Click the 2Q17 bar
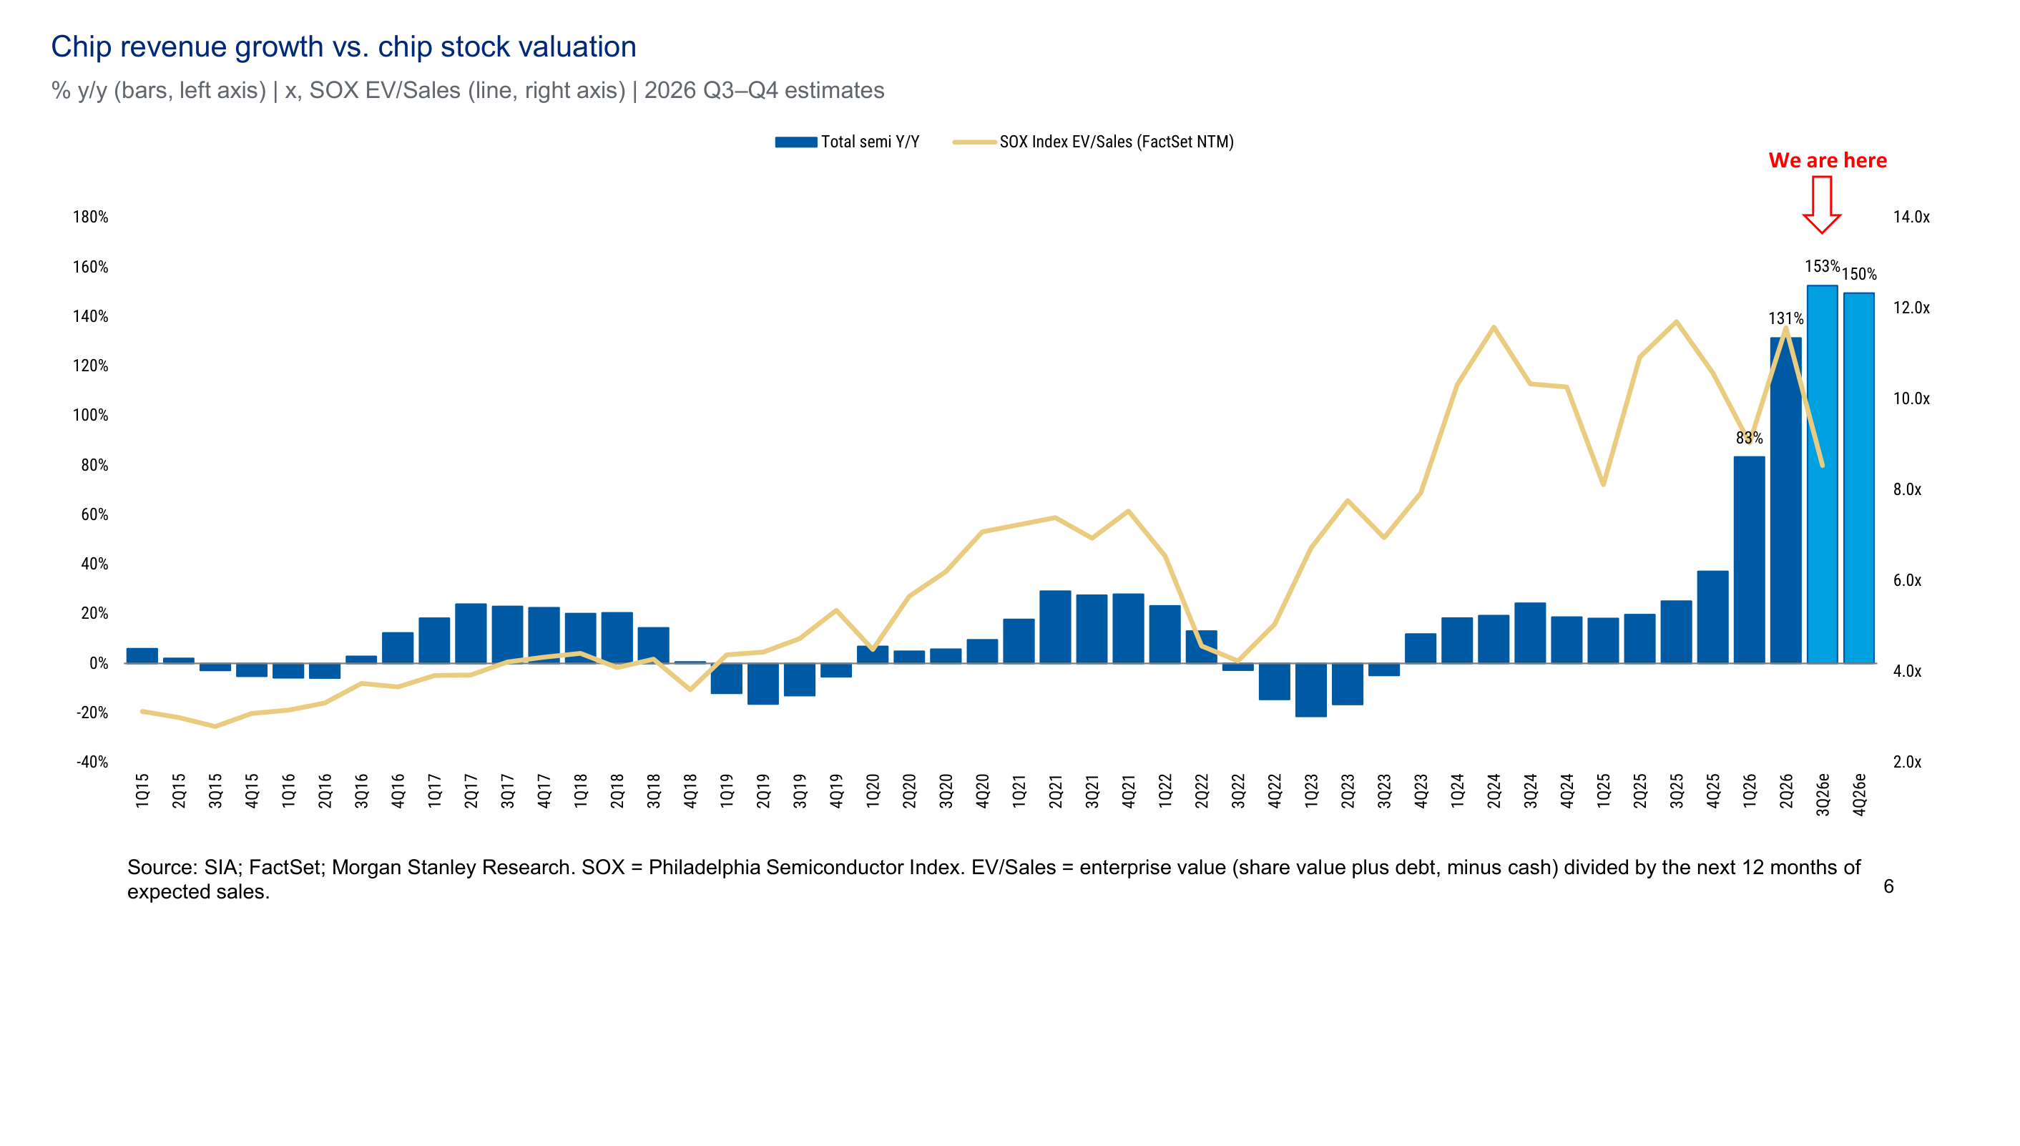2020x1146 pixels. coord(471,634)
